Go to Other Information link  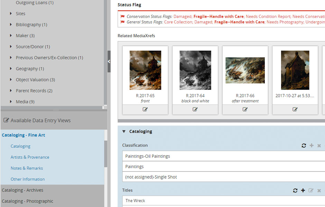tap(28, 179)
